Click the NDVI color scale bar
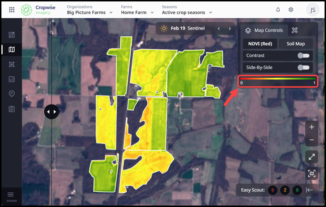This screenshot has width=326, height=207. [278, 79]
